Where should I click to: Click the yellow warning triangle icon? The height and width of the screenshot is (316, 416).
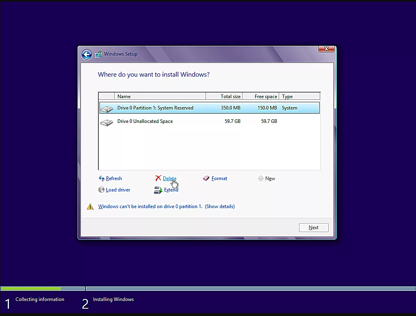90,206
